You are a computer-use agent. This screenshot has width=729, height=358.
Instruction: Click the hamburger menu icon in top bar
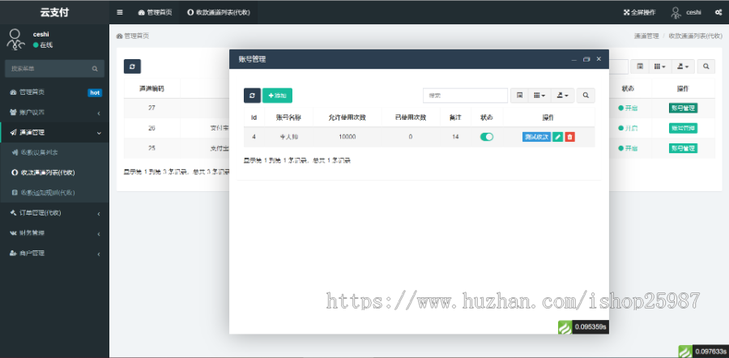point(120,12)
